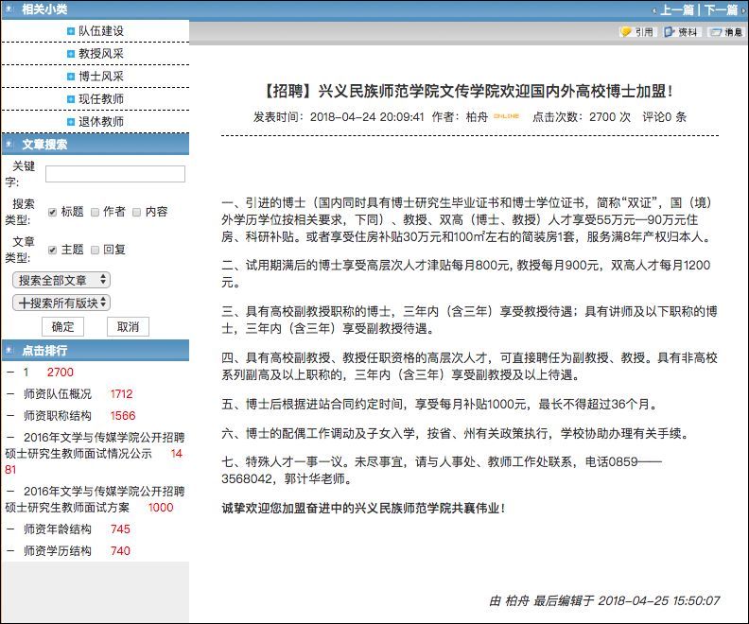Open 师资年龄结构 ranking link
749x624 pixels.
pyautogui.click(x=58, y=529)
